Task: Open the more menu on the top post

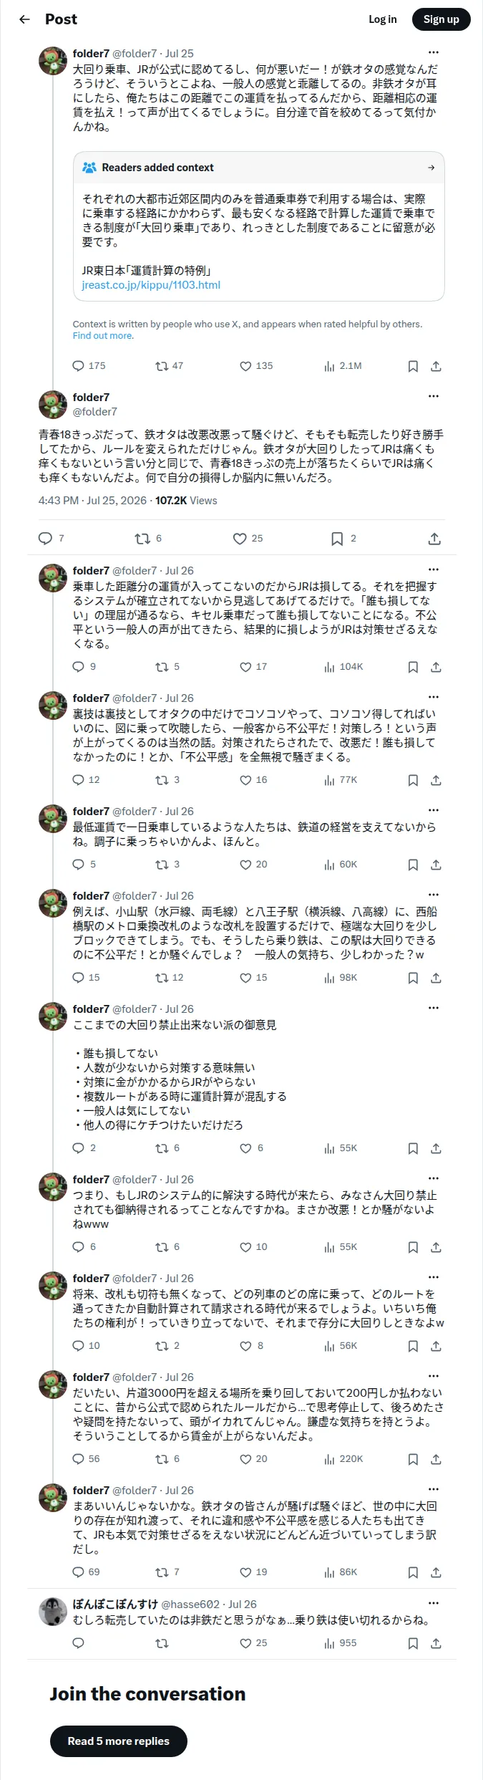Action: (x=434, y=53)
